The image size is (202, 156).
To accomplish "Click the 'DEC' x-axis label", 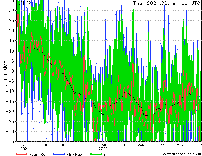I will point(83,145).
